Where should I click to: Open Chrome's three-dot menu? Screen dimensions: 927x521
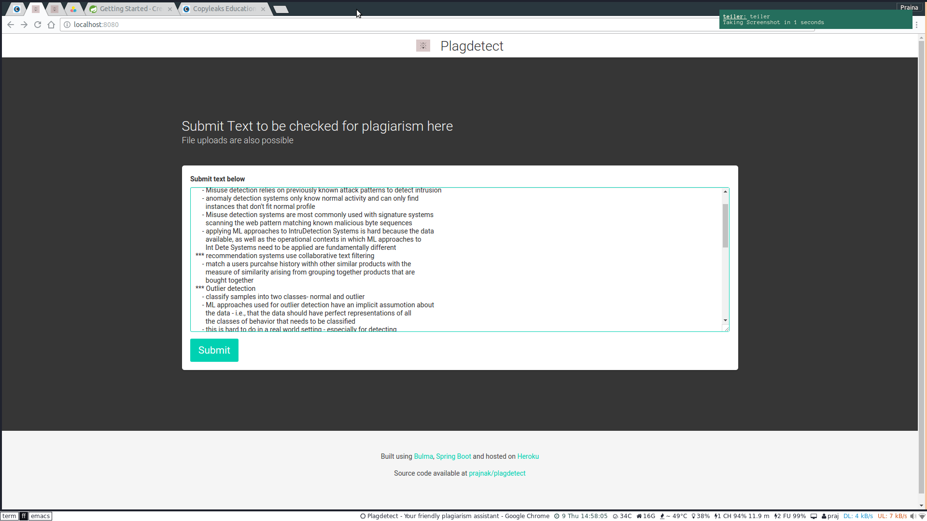916,25
